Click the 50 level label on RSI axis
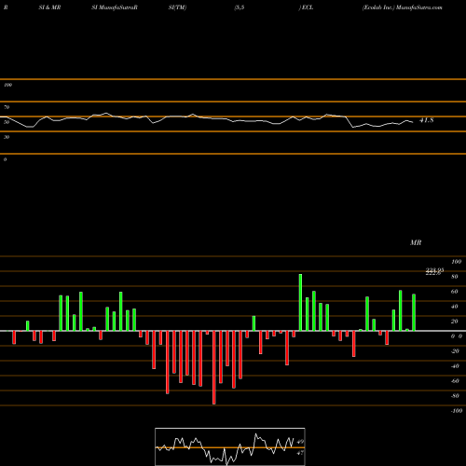Image resolution: width=466 pixels, height=466 pixels. [x=7, y=122]
